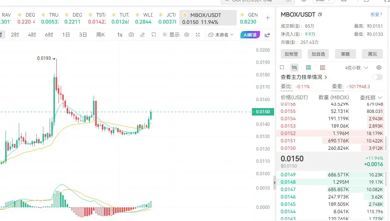Collapse the side panel with arrow handle
The image size is (390, 221).
(274, 183)
